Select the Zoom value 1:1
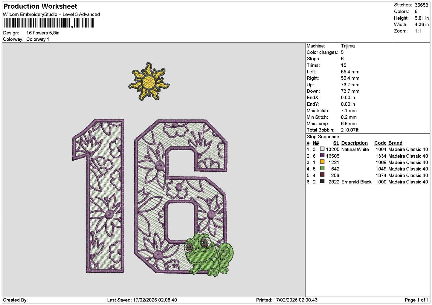The height and width of the screenshot is (305, 432). 418,31
